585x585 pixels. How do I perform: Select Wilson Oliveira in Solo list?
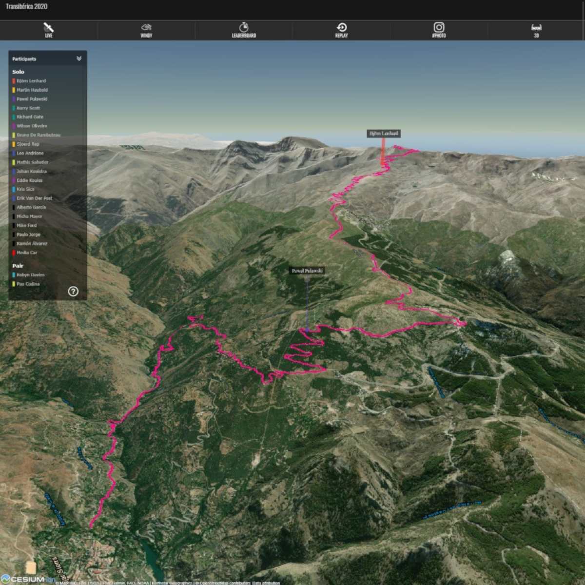(32, 126)
